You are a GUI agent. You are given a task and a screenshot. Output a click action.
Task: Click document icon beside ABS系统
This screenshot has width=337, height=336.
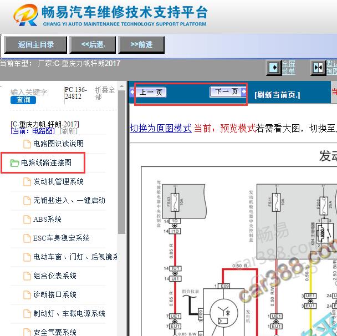point(27,220)
